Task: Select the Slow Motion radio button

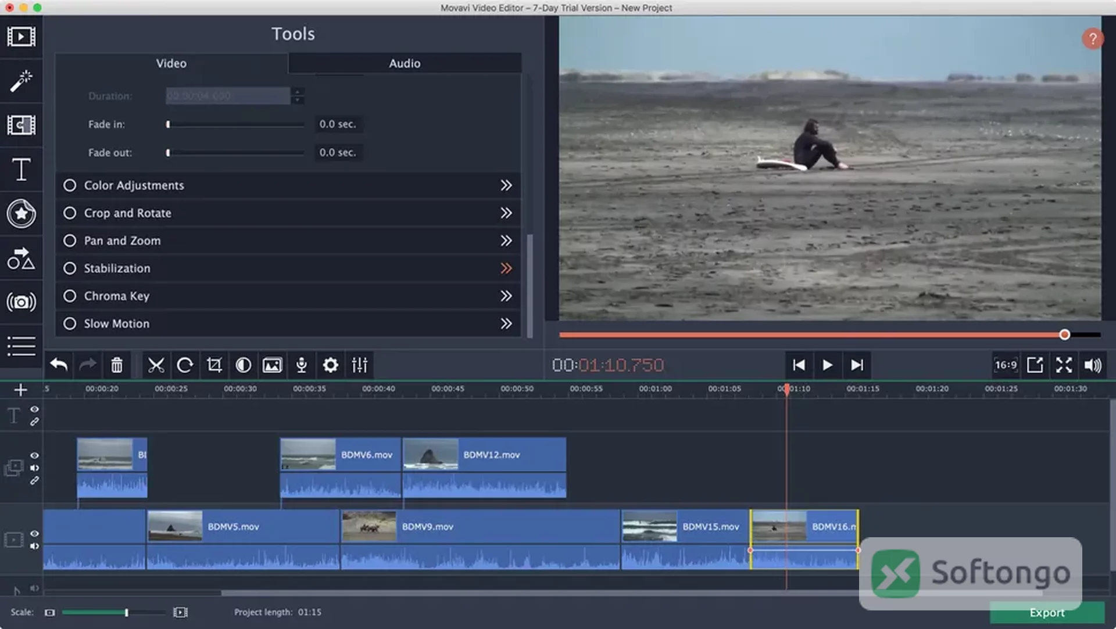Action: pos(70,324)
